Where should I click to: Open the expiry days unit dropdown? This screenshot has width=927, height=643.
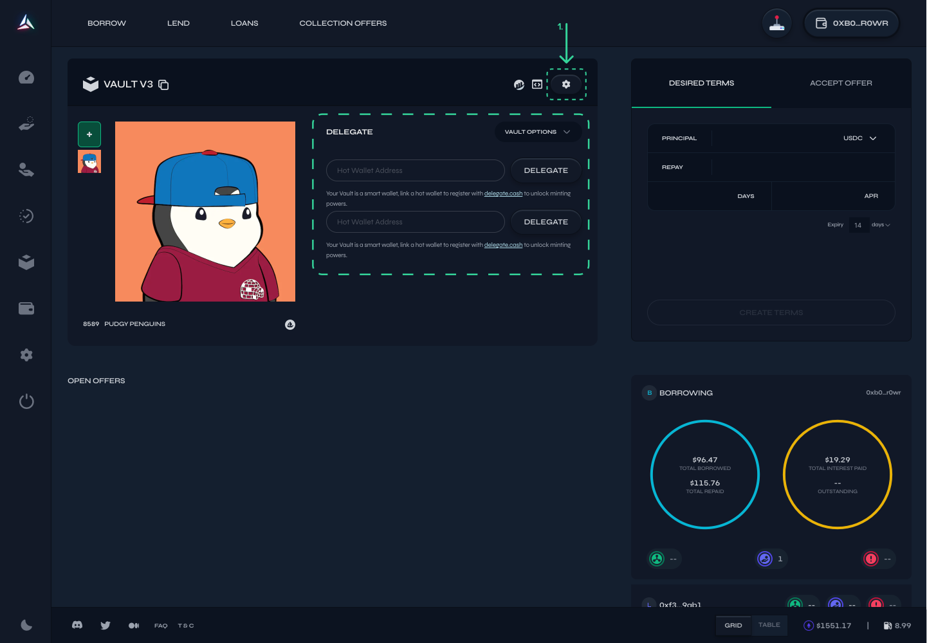pos(881,225)
